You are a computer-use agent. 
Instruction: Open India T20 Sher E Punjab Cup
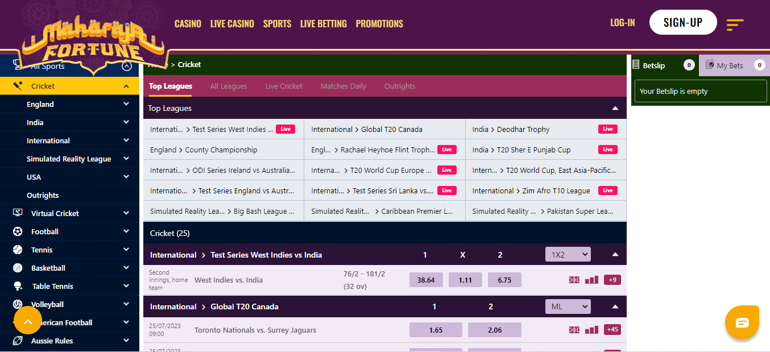tap(546, 150)
